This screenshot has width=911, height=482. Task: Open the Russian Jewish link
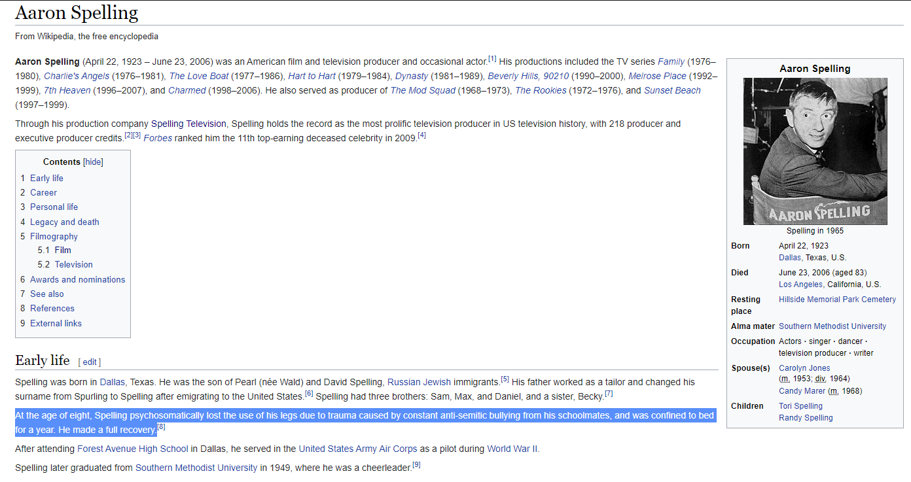click(x=419, y=382)
